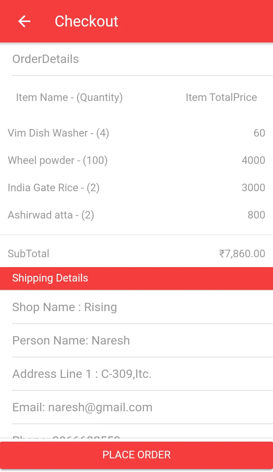Tap the Ashirwad atta item
The width and height of the screenshot is (273, 472).
pos(136,215)
